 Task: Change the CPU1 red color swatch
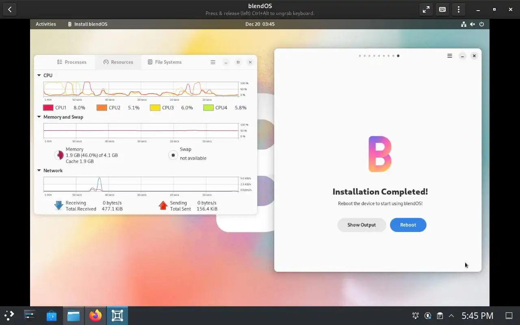pos(48,108)
